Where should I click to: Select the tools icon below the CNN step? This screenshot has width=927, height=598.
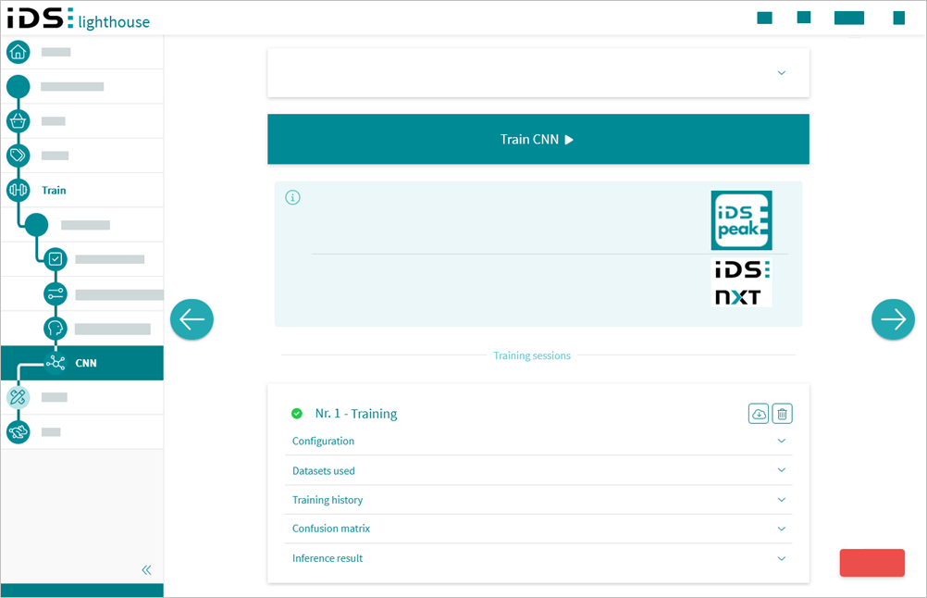click(19, 396)
